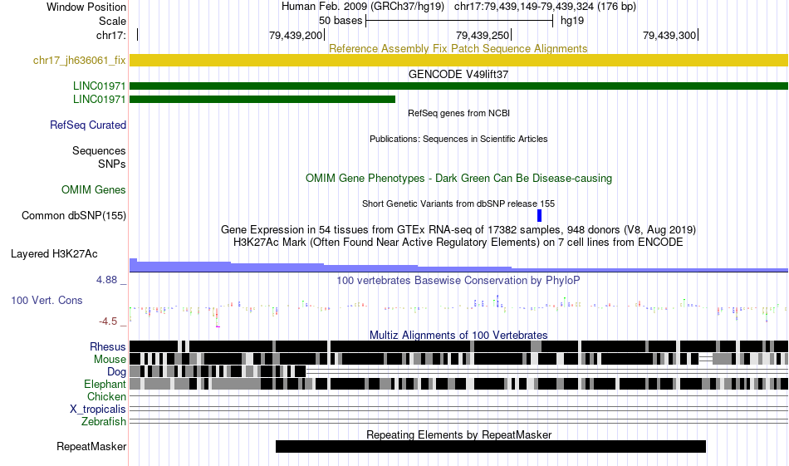Click Reference Assembly Fix Patch title

pos(458,49)
